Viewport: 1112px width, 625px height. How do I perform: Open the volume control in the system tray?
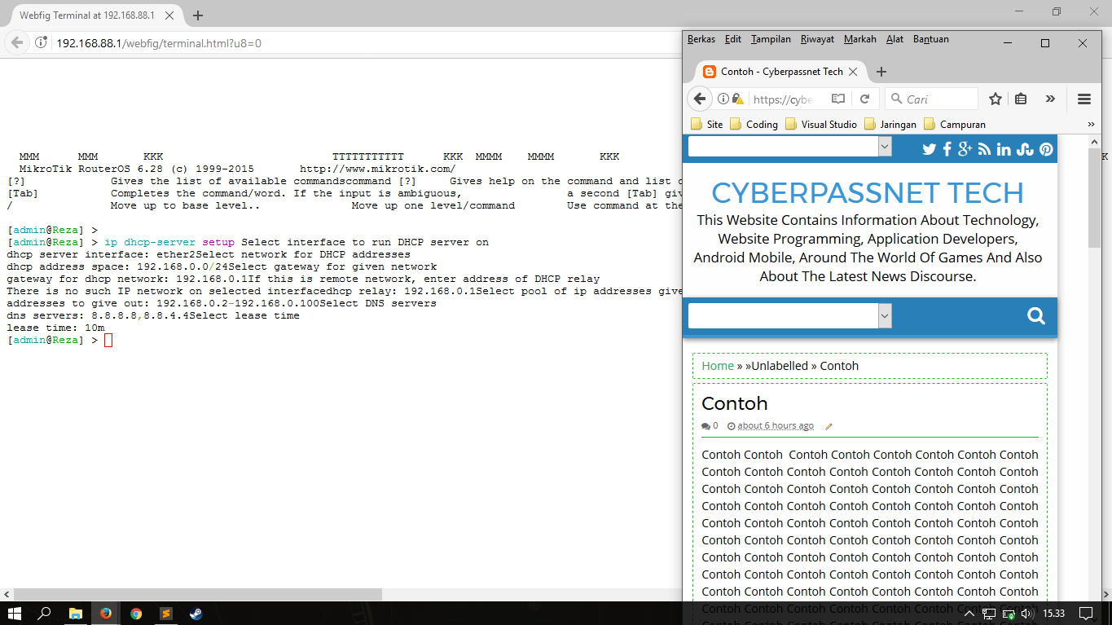(x=1028, y=614)
